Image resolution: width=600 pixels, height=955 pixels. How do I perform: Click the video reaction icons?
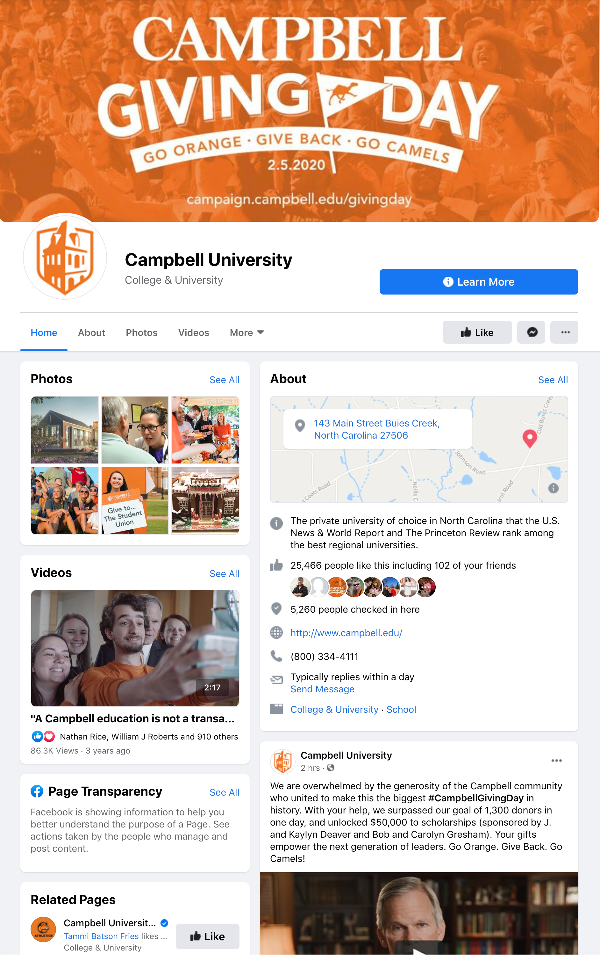pos(43,736)
